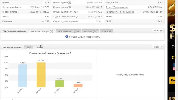Viewport: 178px width, 100px height.
Task: Click the Z-счет (Вероятность) label
Action: (x=117, y=7)
